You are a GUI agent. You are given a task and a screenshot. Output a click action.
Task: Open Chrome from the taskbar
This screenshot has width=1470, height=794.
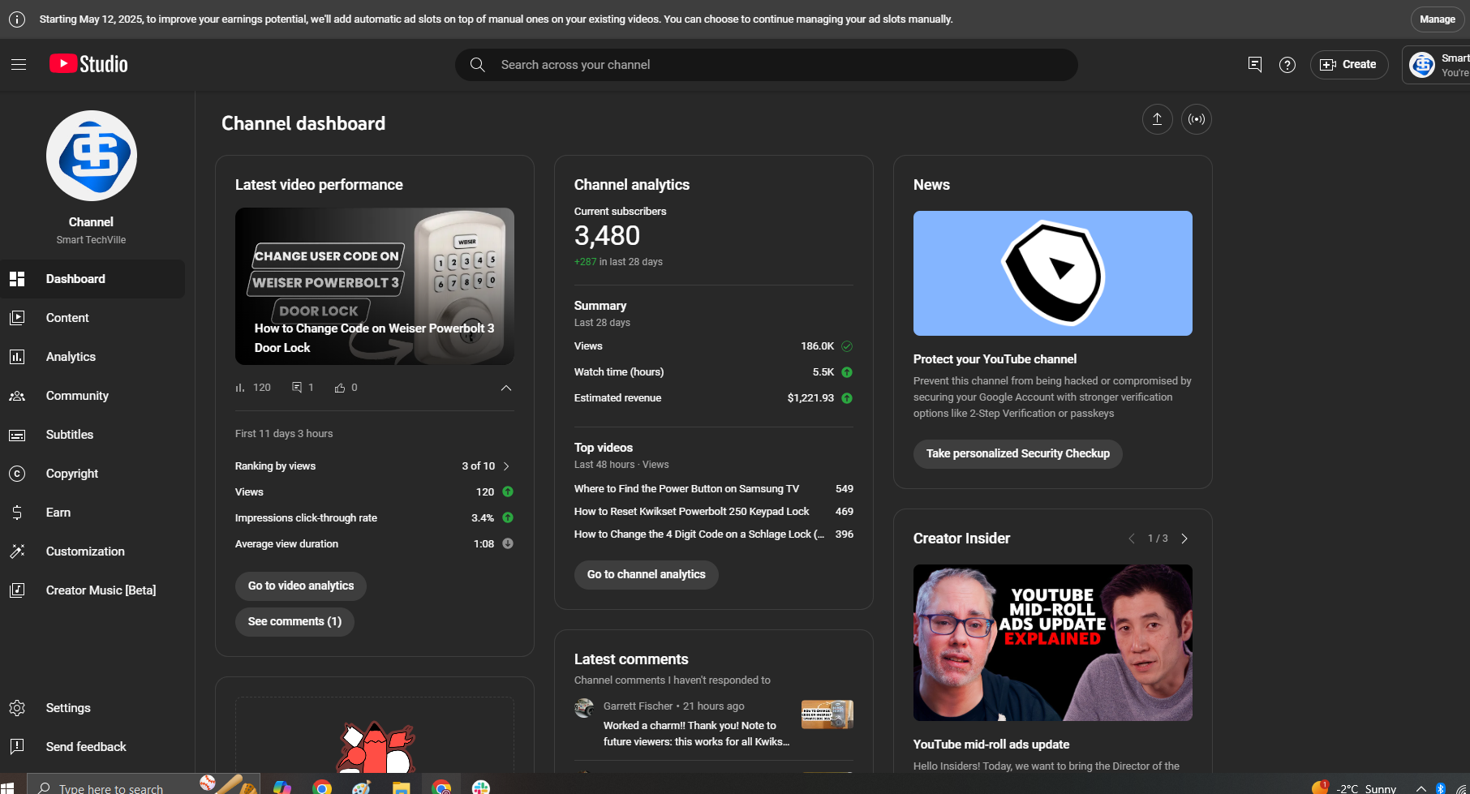tap(322, 788)
